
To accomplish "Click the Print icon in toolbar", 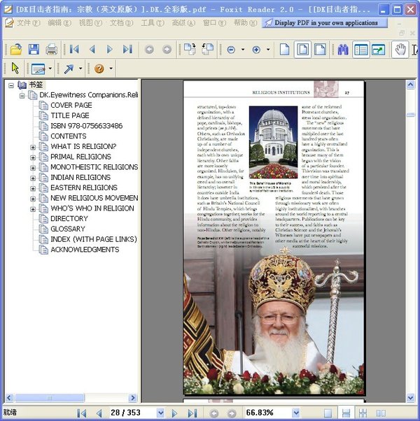I will 52,50.
